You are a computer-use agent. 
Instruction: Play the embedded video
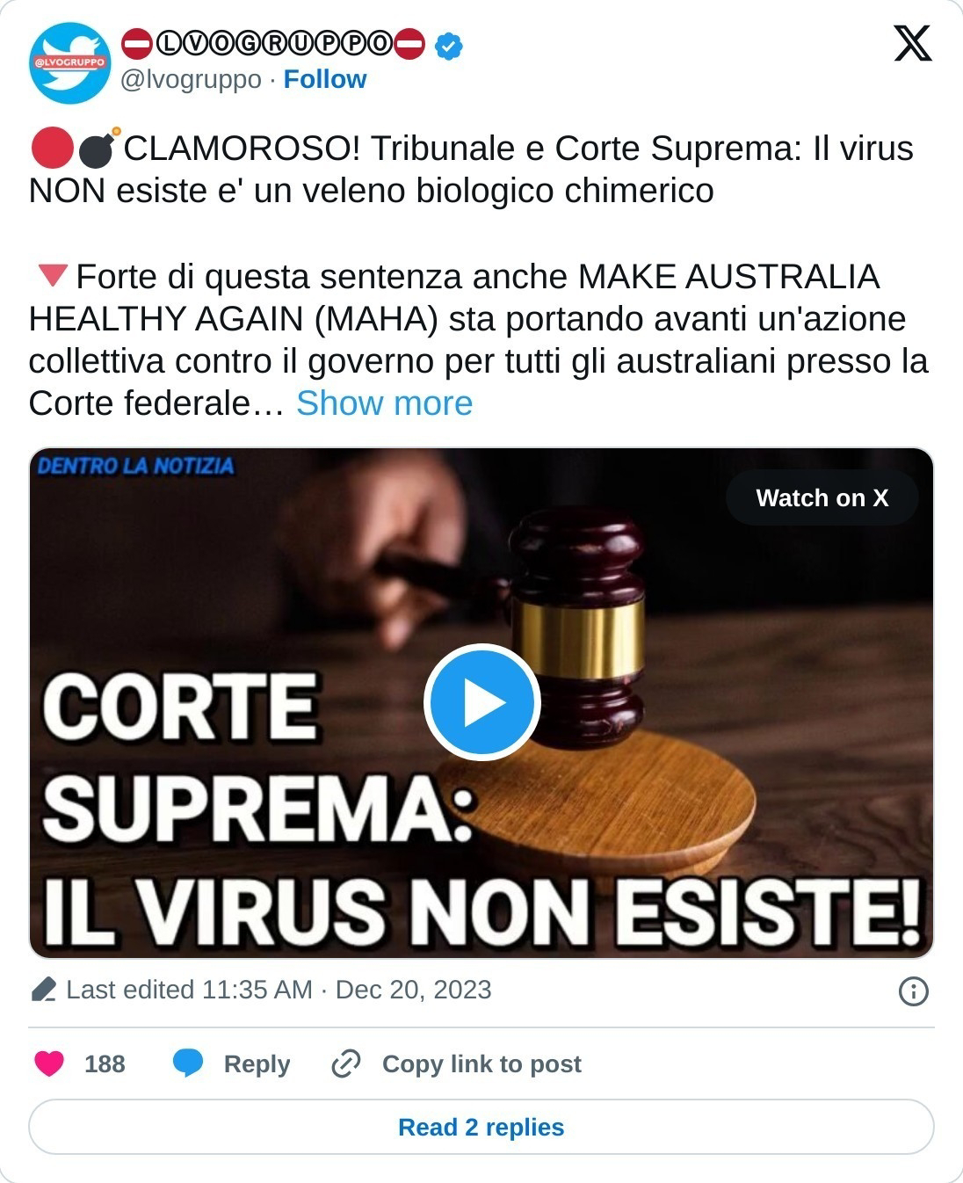481,702
